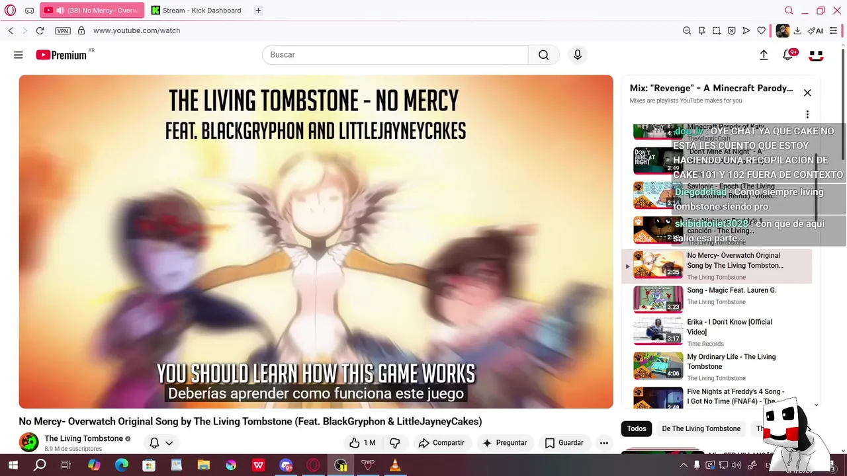Add page to bookmarks heart icon

click(762, 30)
